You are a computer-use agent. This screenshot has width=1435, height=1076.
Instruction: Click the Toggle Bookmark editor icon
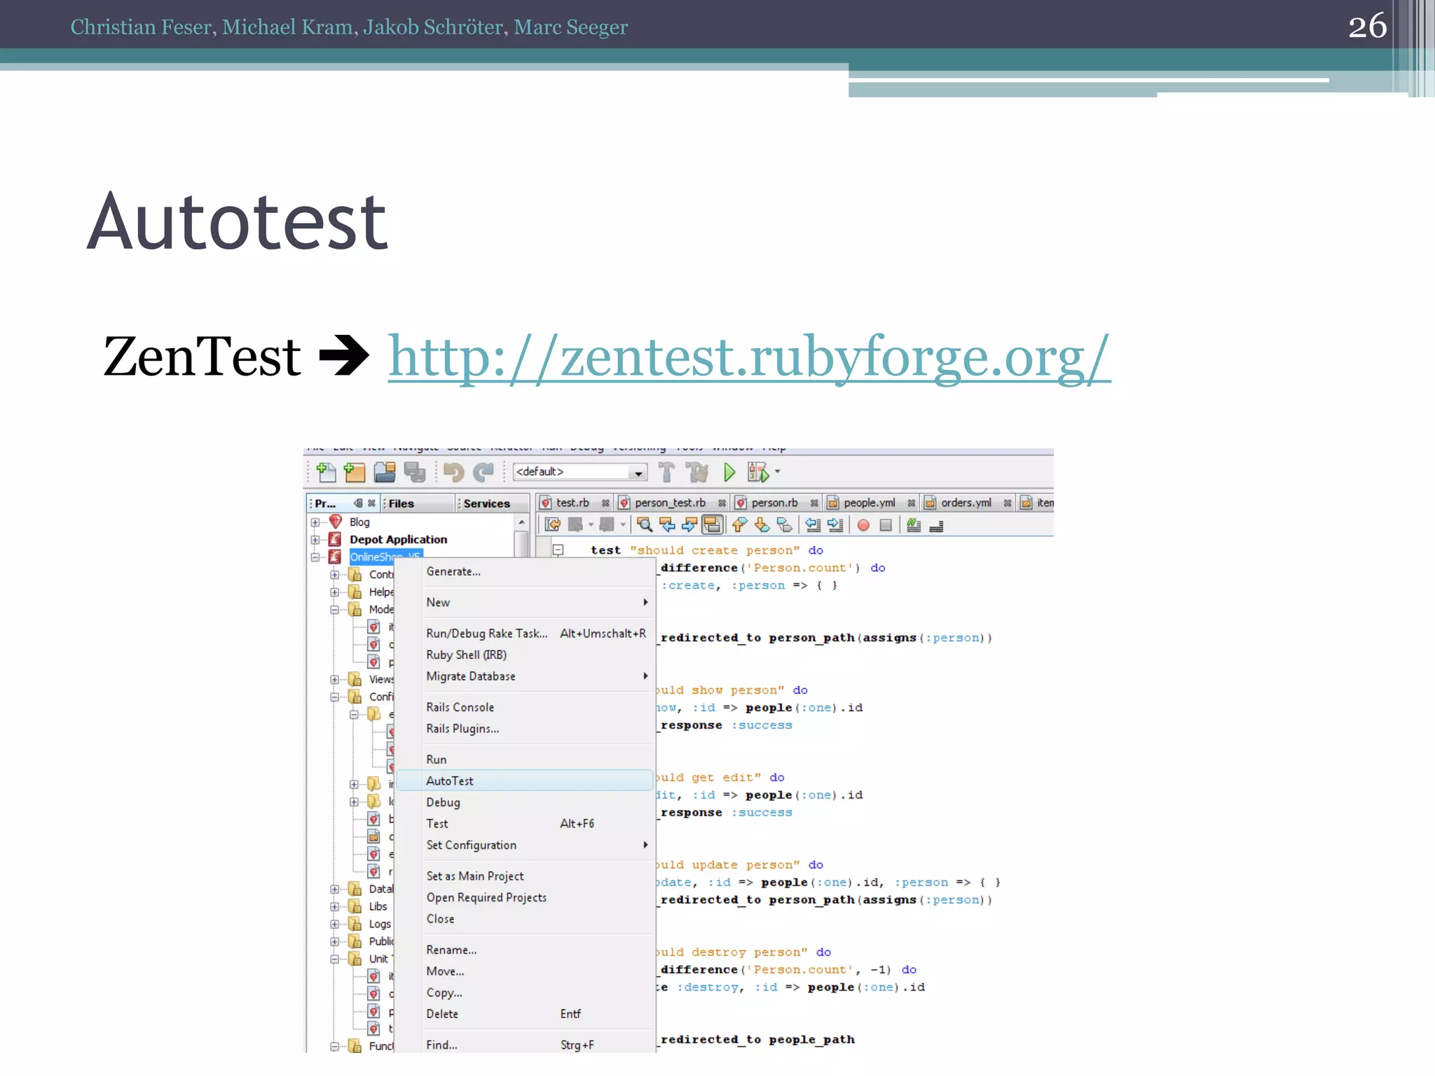(785, 525)
